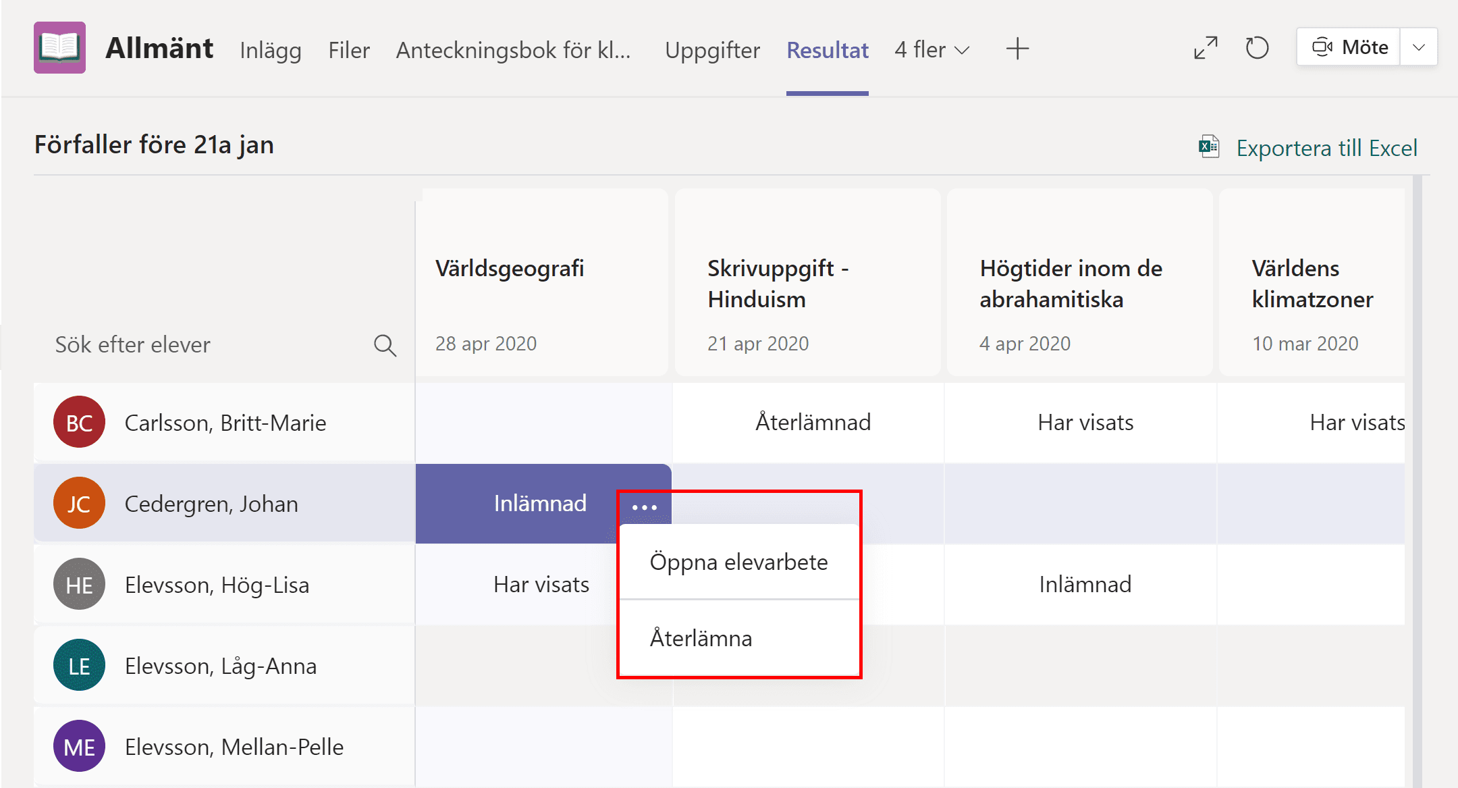The width and height of the screenshot is (1458, 788).
Task: Click the search magnifier icon for students
Action: pyautogui.click(x=385, y=345)
